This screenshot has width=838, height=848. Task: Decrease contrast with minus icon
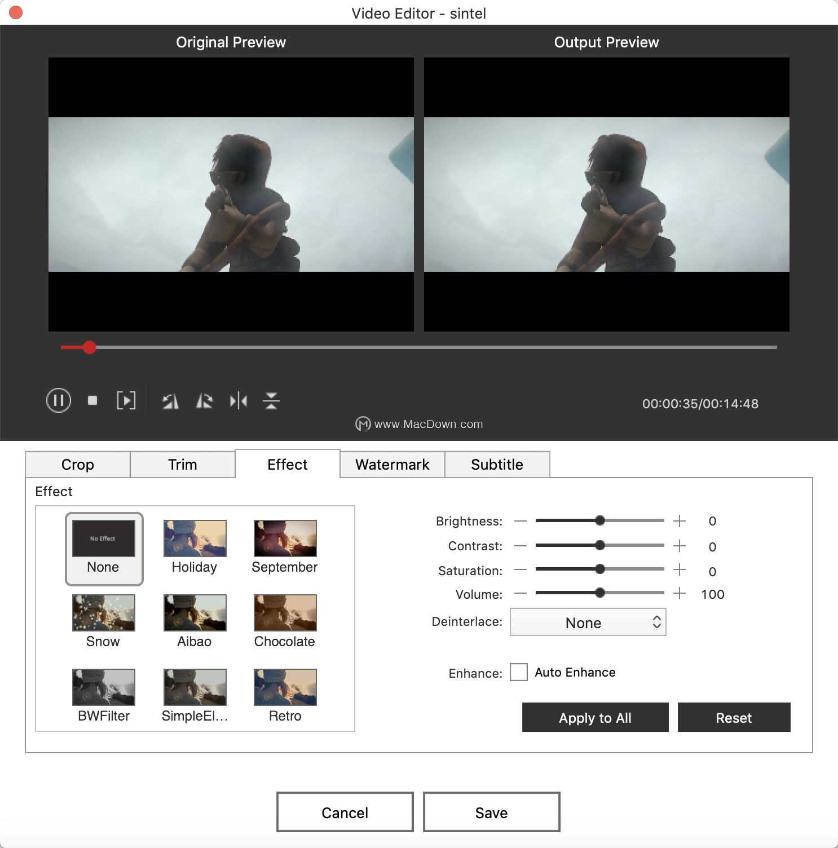tap(521, 546)
